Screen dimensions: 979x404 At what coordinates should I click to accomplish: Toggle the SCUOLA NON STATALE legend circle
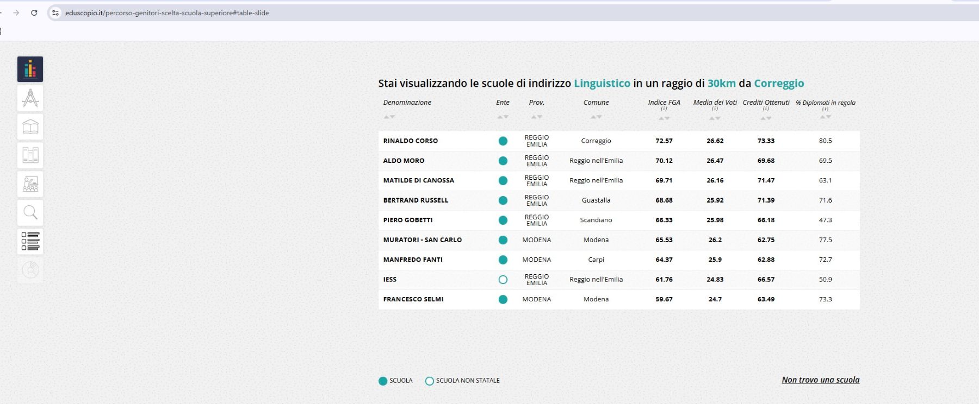pyautogui.click(x=430, y=381)
